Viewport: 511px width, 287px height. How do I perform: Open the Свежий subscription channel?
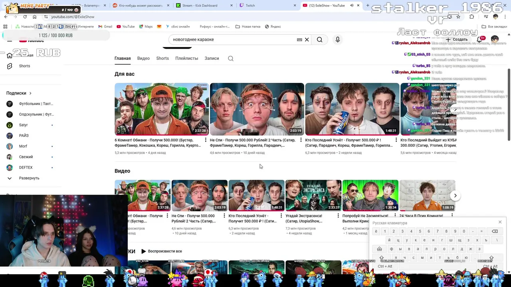(x=26, y=157)
